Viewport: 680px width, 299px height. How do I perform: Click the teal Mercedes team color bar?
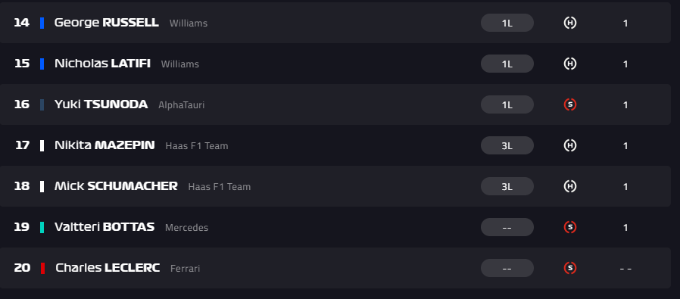click(42, 228)
